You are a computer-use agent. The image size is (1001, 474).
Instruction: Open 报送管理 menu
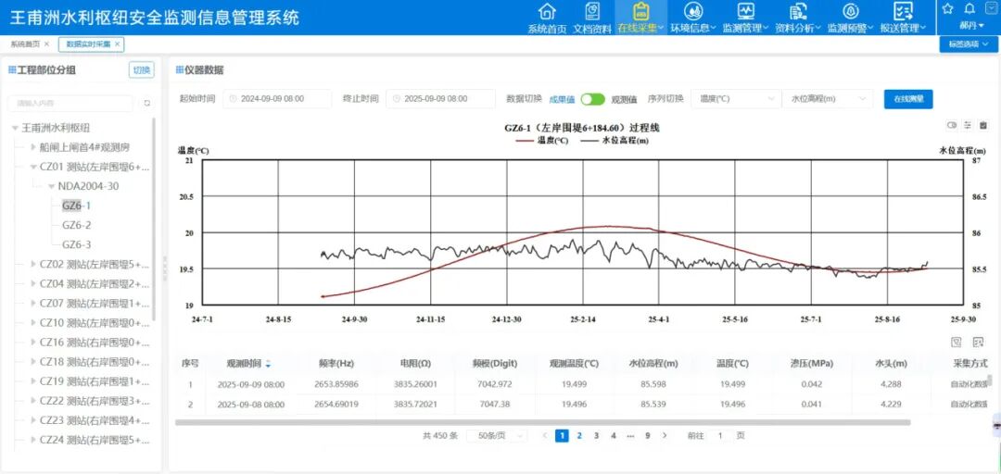pyautogui.click(x=903, y=18)
